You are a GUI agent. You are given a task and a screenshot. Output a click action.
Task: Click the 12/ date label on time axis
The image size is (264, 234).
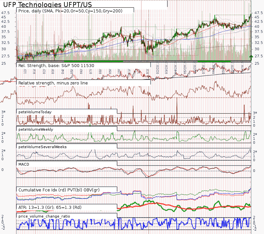[25, 71]
